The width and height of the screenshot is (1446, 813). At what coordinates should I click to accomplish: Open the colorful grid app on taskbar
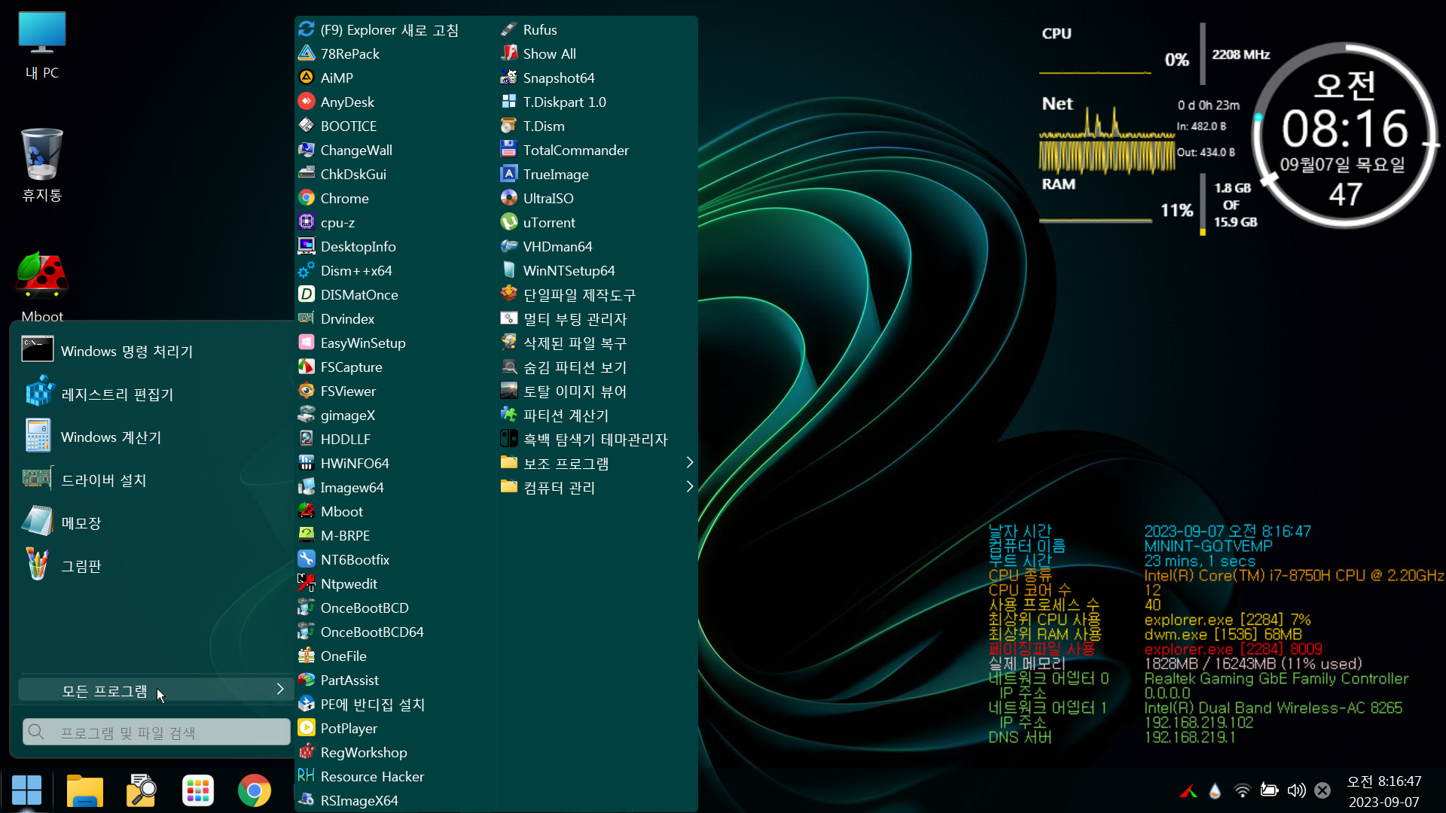pyautogui.click(x=198, y=790)
